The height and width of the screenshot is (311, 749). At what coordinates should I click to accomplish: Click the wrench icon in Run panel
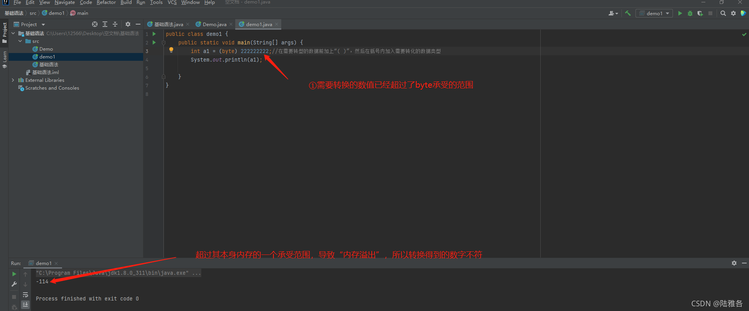point(14,284)
